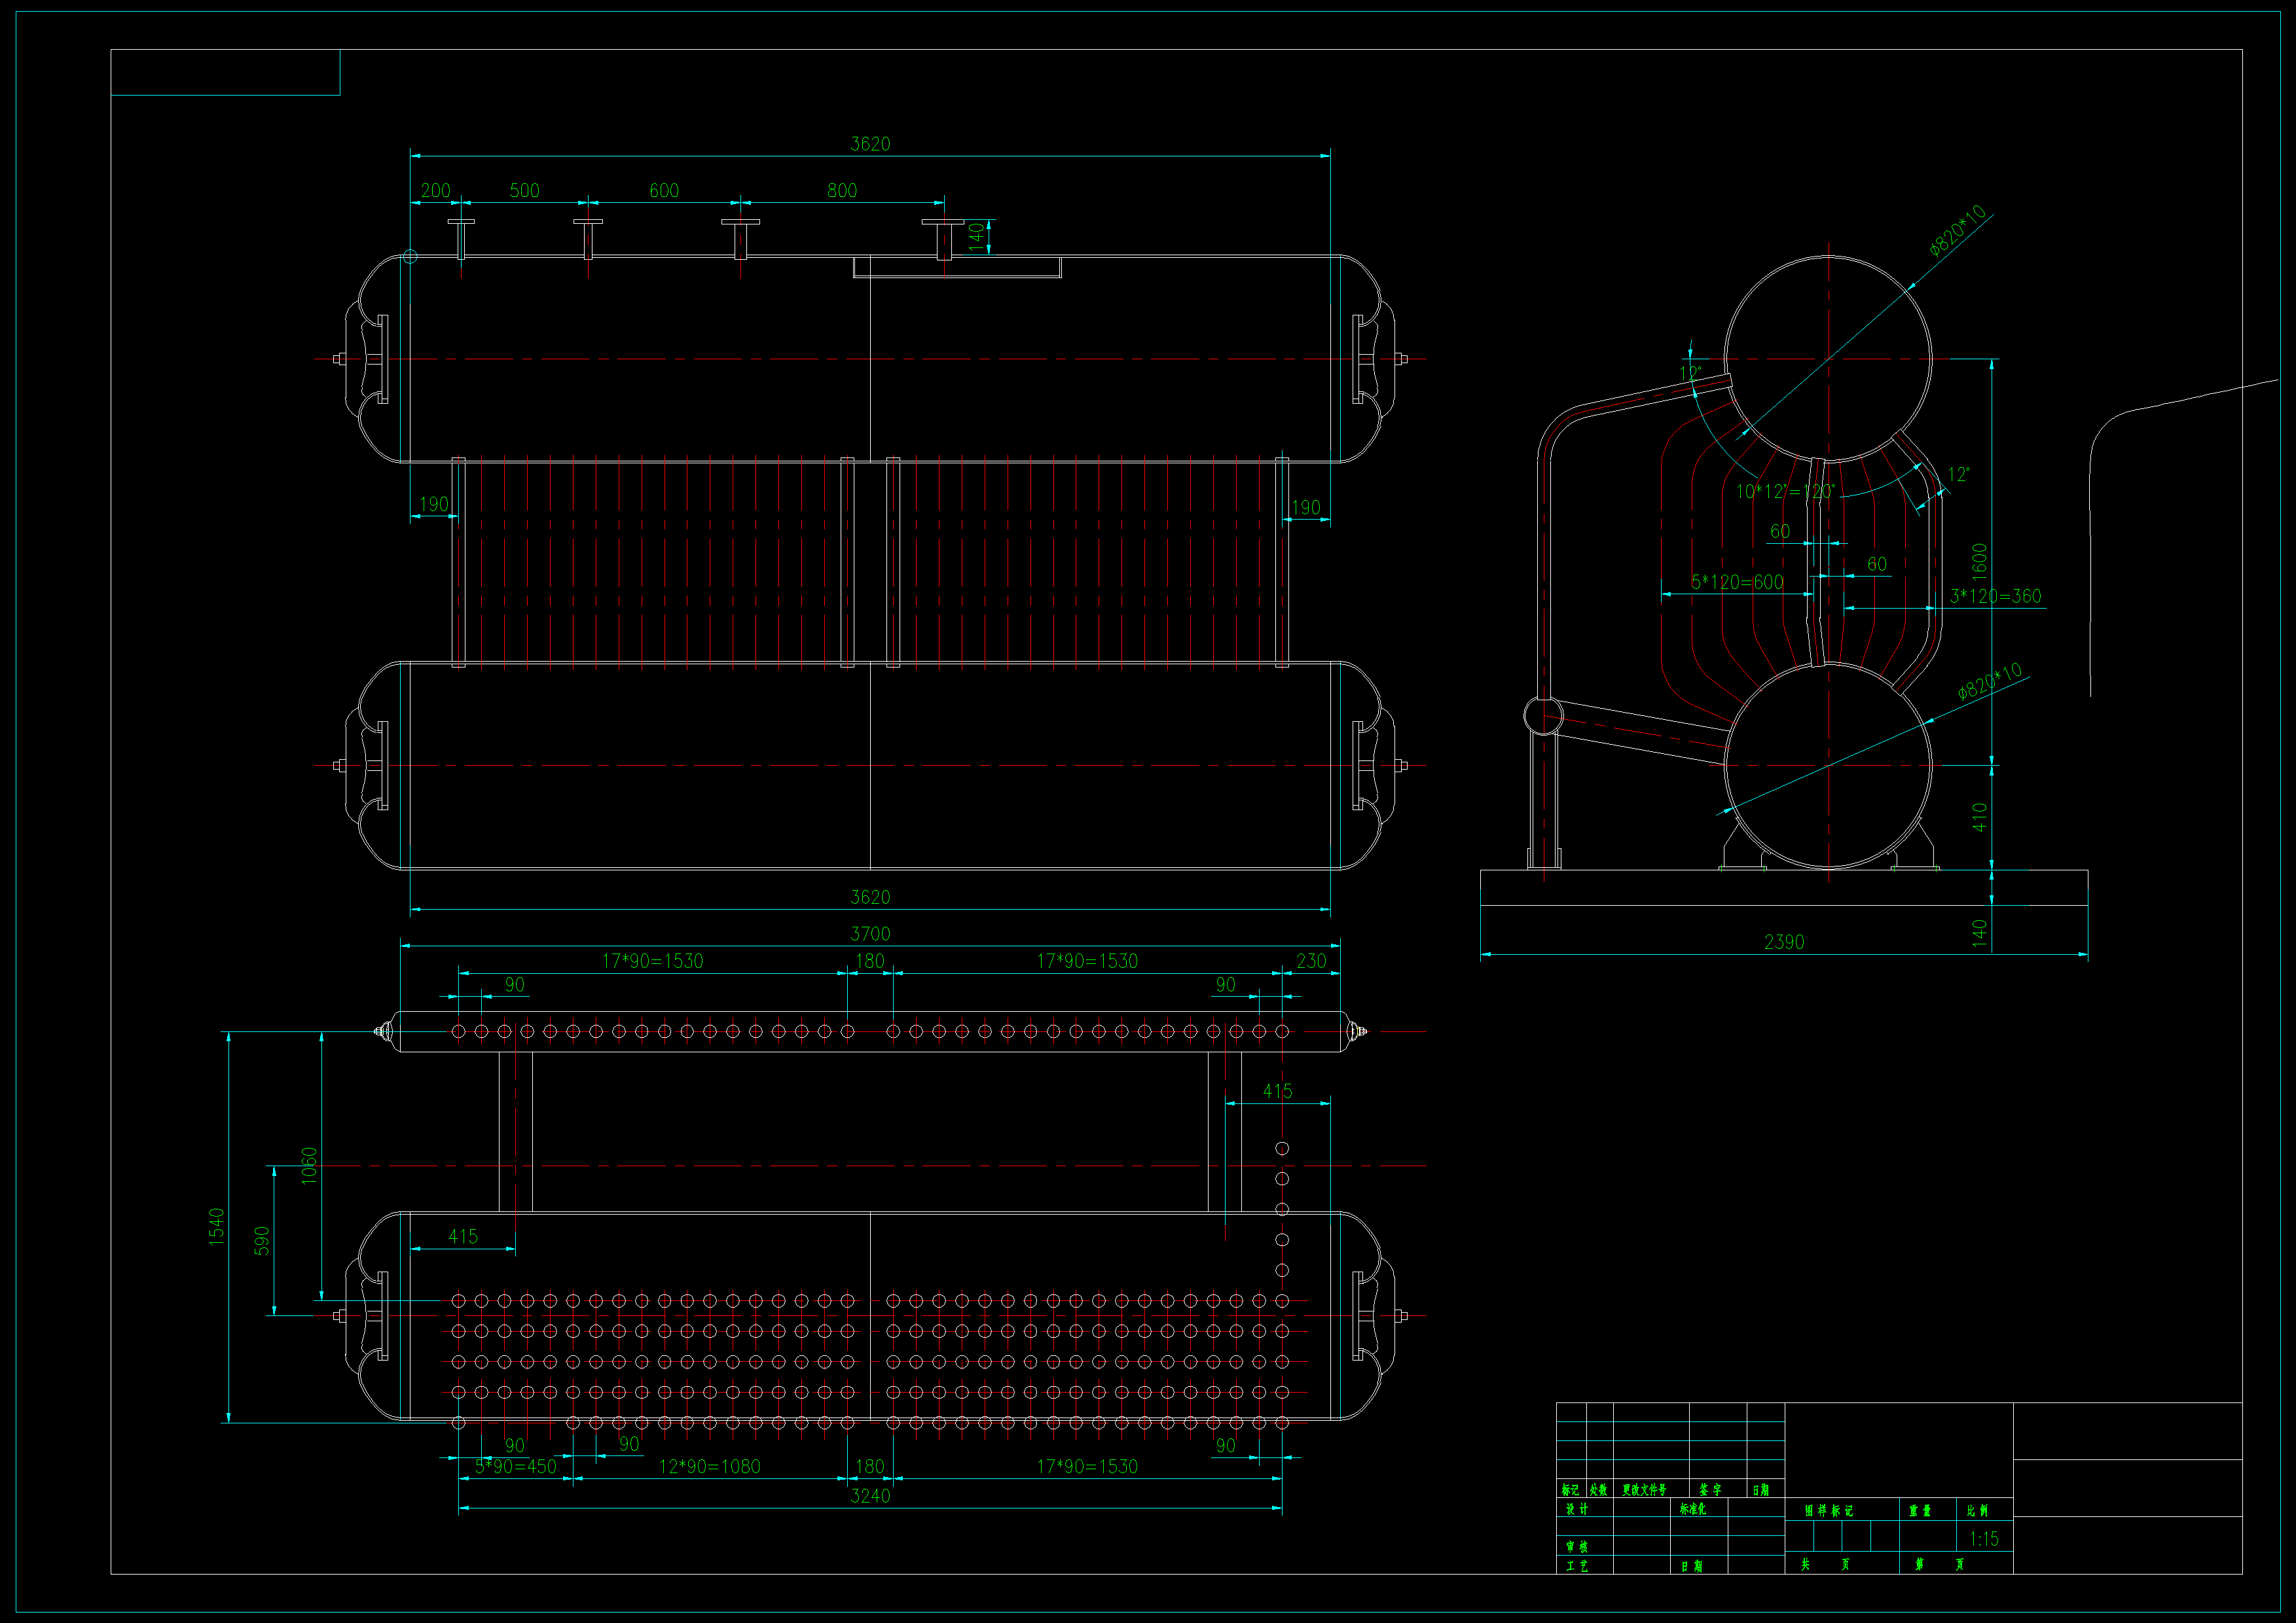Click the standalone 600 nozzle spacing dimension

pyautogui.click(x=664, y=190)
